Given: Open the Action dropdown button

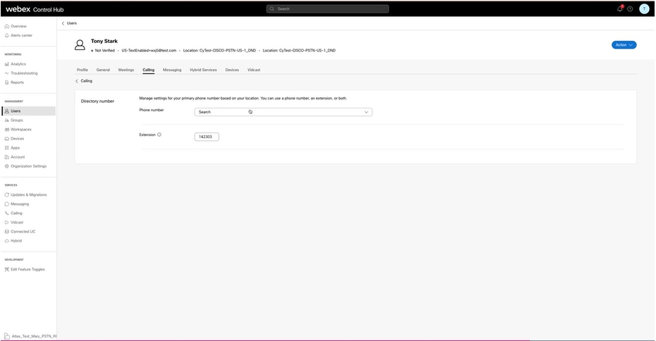Looking at the screenshot, I should point(624,45).
